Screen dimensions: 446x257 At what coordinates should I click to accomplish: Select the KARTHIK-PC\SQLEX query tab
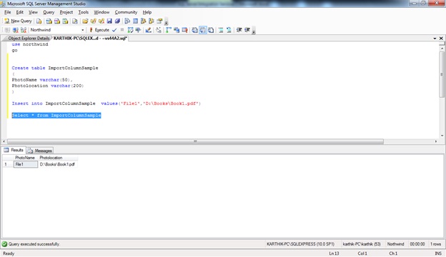(x=90, y=39)
